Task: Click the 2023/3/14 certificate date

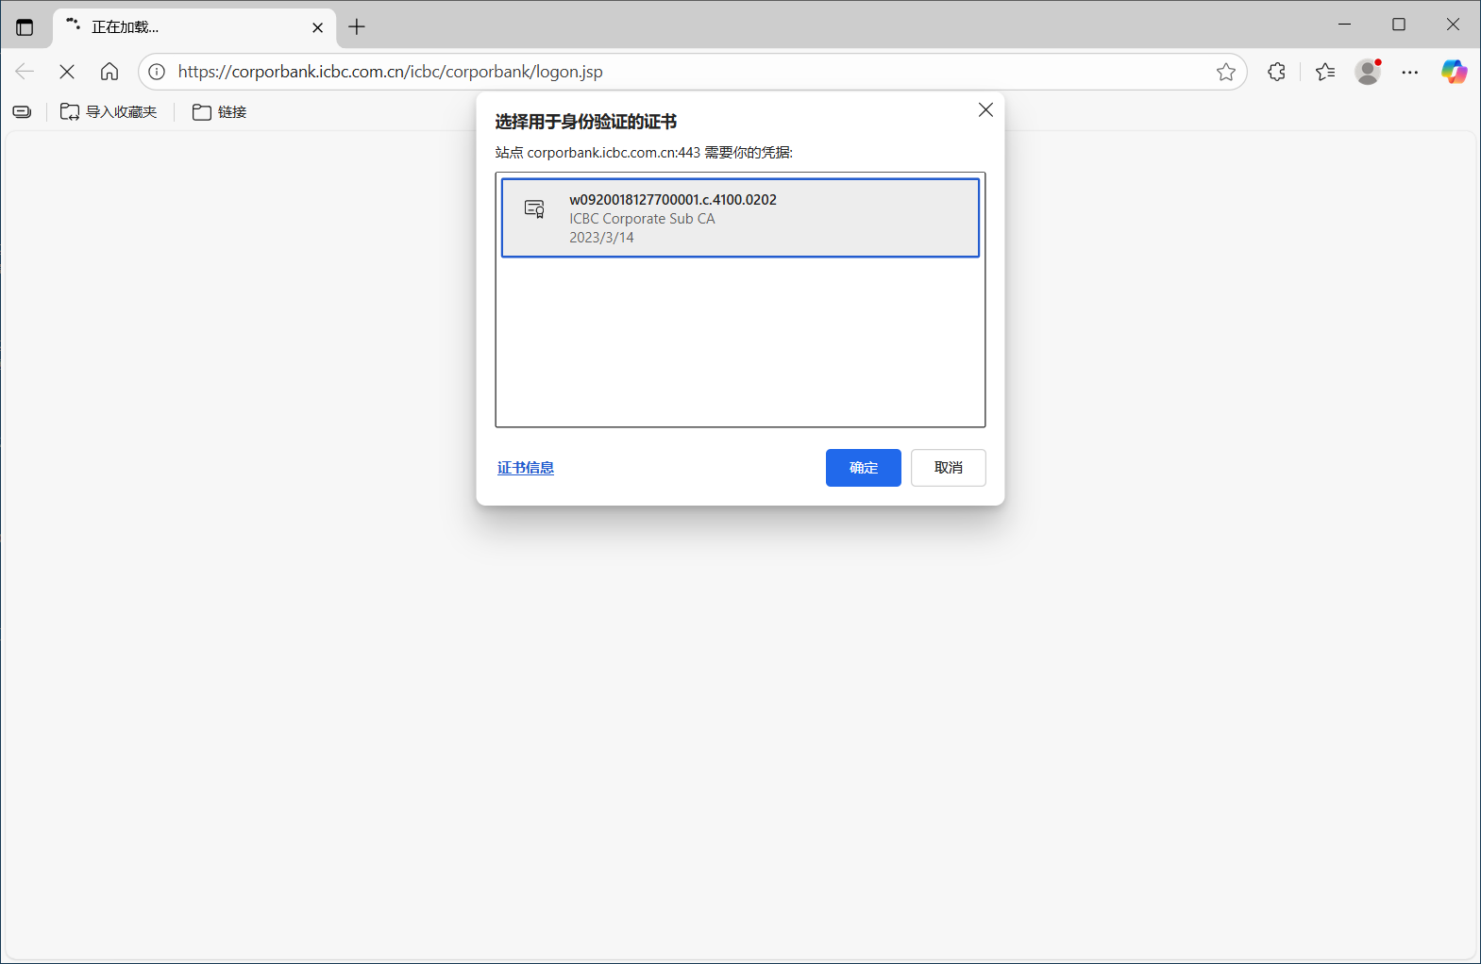Action: [x=601, y=238]
